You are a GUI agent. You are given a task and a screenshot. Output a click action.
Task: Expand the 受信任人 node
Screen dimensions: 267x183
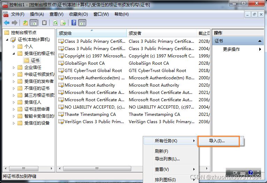[14, 102]
